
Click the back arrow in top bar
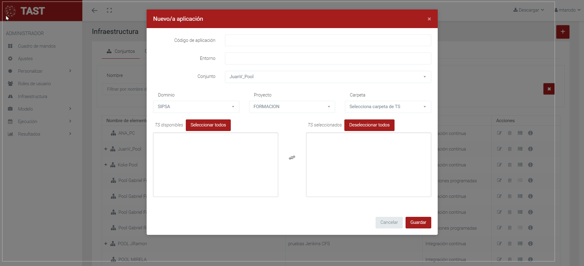click(95, 10)
